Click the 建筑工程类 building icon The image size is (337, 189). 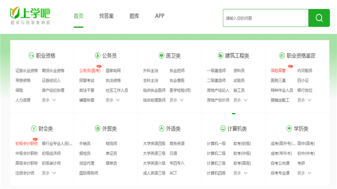(x=220, y=56)
